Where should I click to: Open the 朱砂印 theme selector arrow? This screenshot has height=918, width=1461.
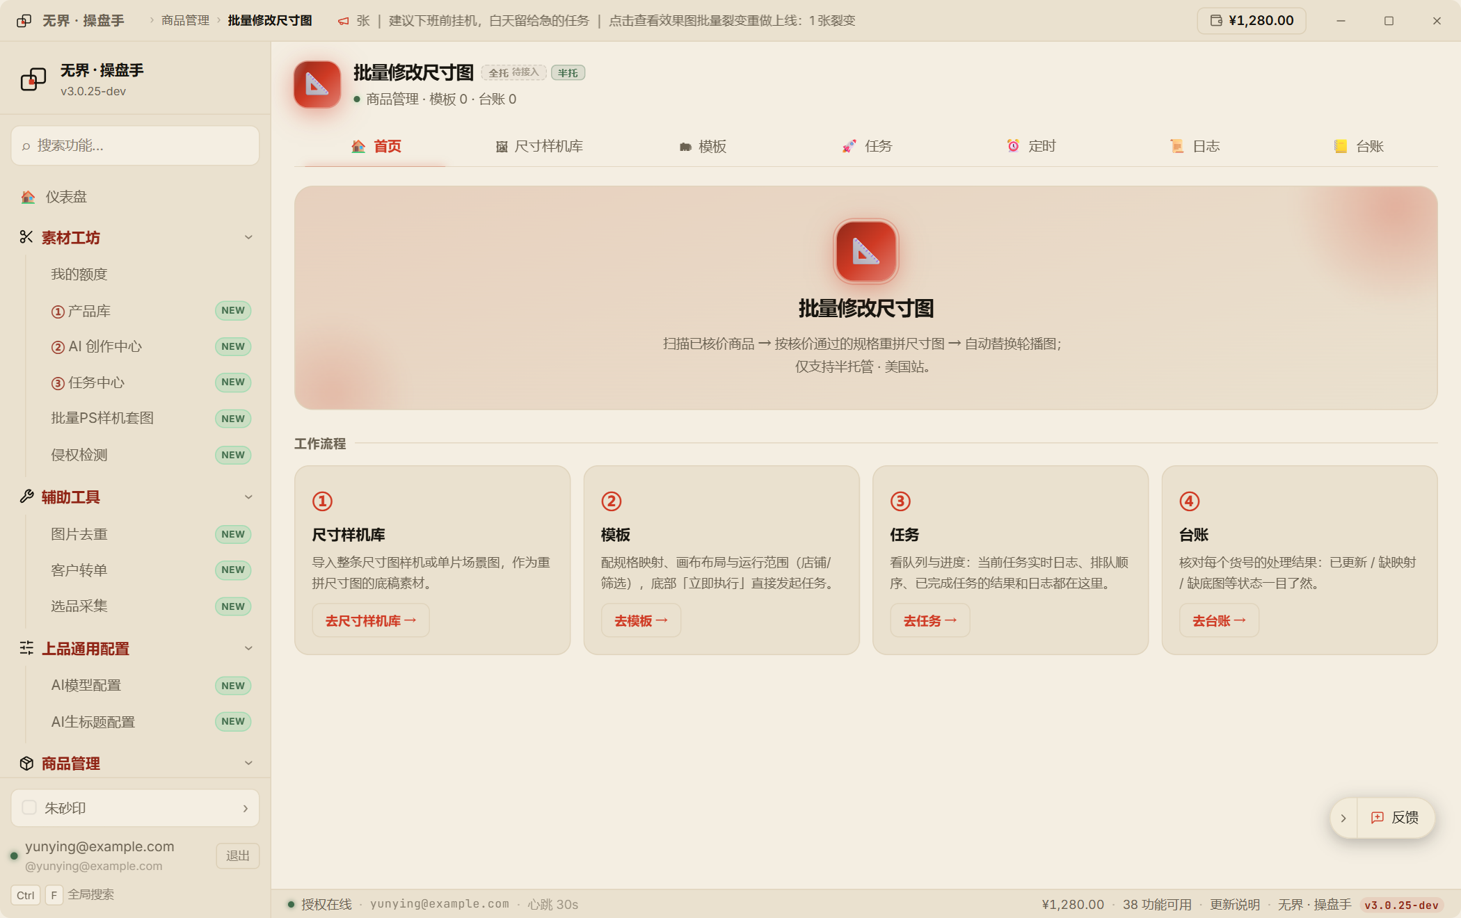[246, 808]
